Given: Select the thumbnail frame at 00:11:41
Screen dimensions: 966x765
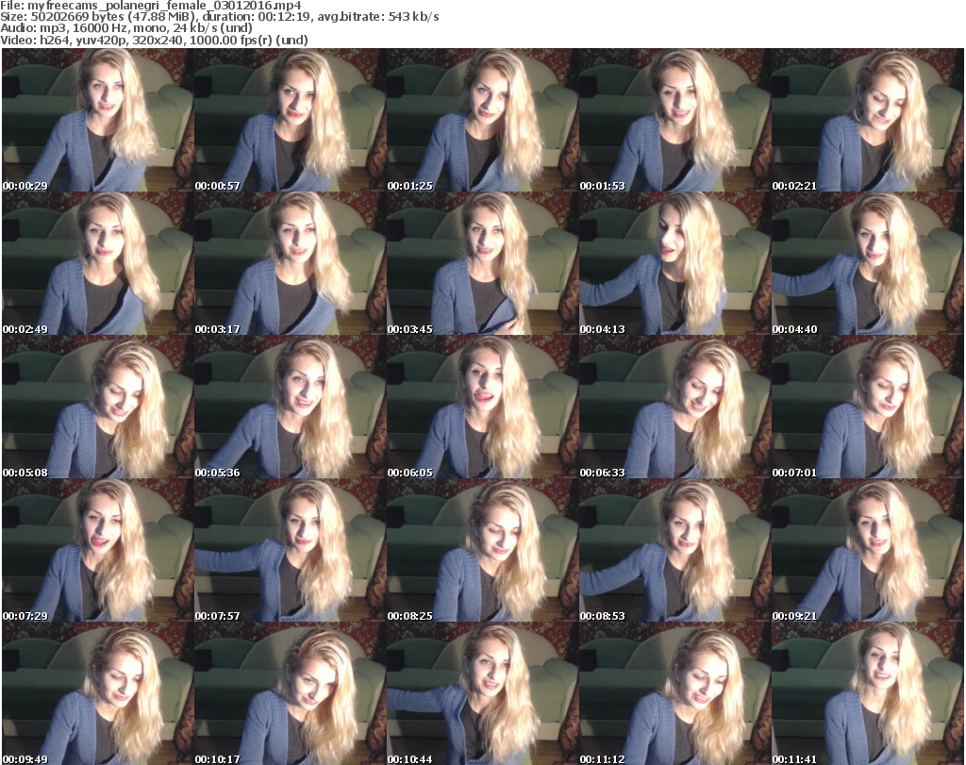Looking at the screenshot, I should [867, 693].
